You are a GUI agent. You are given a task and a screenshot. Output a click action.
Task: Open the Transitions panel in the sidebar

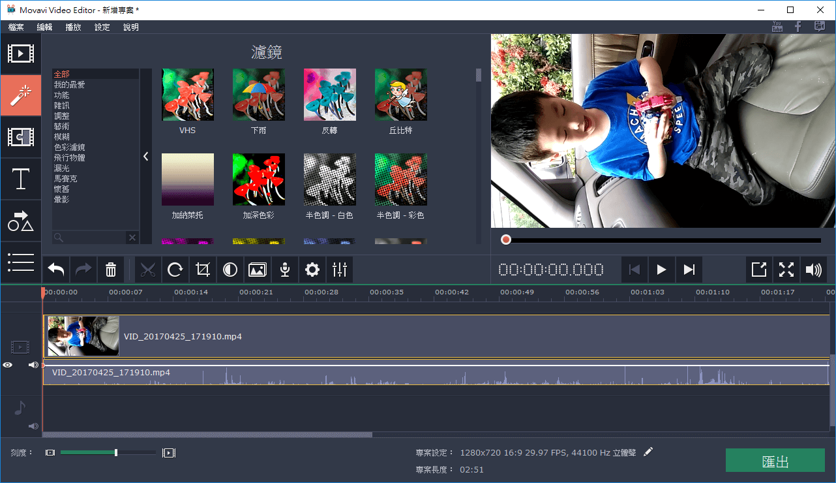[21, 137]
